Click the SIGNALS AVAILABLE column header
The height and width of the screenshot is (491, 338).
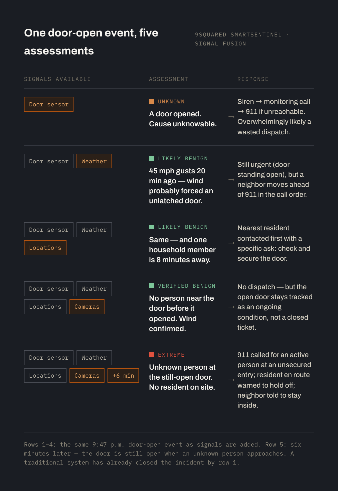[57, 79]
